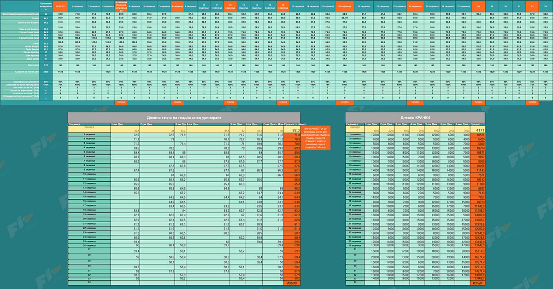553x289 pixels.
Task: Click the 'Дясна ръка бицепс' row label
Action: (20, 22)
